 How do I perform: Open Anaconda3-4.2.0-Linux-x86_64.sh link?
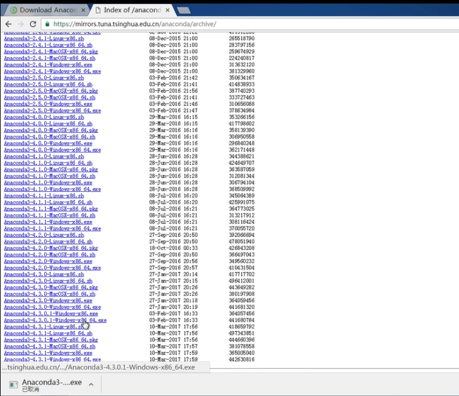coord(48,241)
